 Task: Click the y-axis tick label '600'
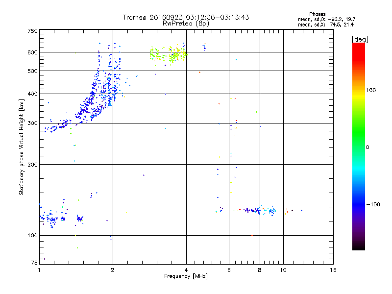coord(32,52)
